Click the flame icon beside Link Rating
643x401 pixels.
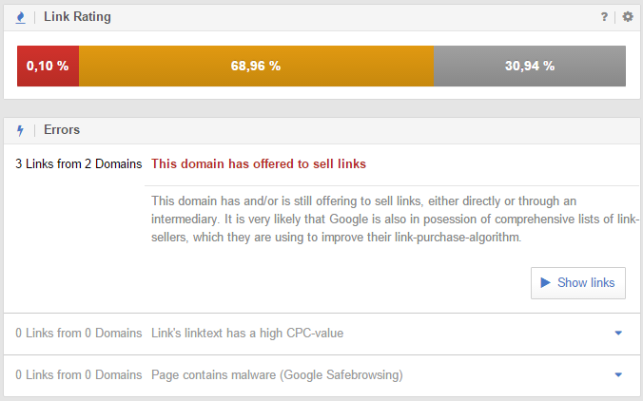pyautogui.click(x=20, y=17)
